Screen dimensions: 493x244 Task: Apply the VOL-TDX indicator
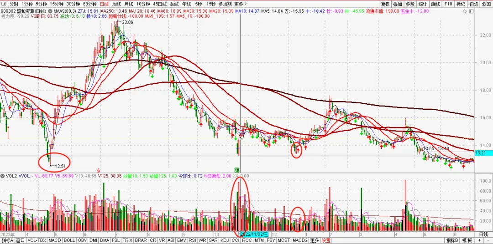(37, 240)
